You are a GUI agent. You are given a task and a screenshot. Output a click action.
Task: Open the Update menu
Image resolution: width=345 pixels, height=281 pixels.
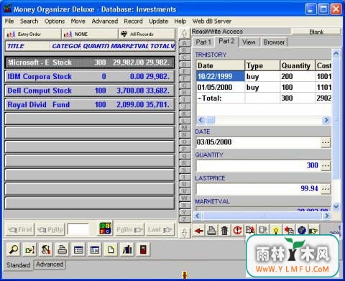158,21
